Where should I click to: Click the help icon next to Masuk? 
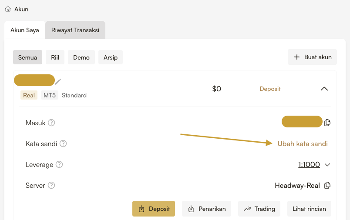(51, 123)
